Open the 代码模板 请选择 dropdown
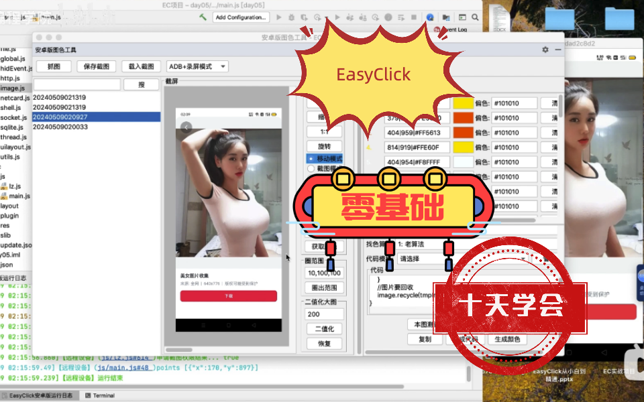This screenshot has height=402, width=644. pyautogui.click(x=463, y=259)
